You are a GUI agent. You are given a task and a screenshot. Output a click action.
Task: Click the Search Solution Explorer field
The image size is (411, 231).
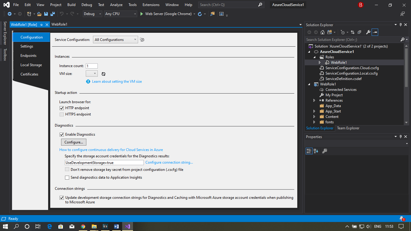pyautogui.click(x=353, y=40)
